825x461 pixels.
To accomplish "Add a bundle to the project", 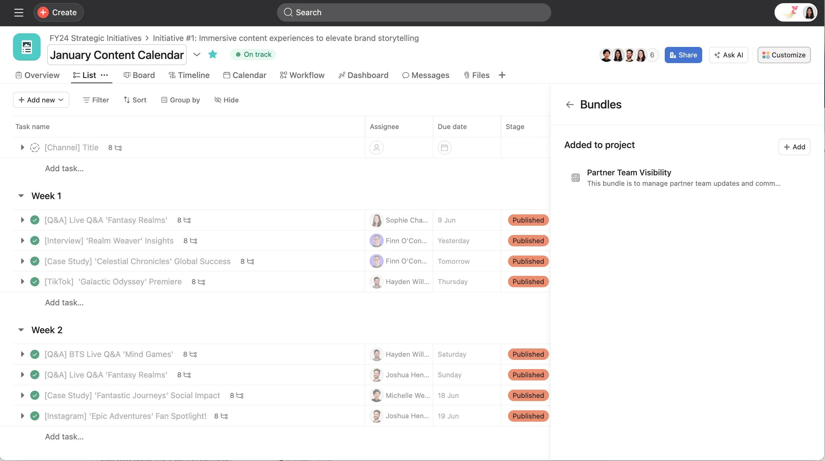I will pos(794,147).
